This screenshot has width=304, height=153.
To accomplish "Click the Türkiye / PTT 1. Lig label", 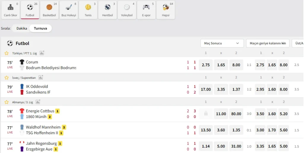I will point(24,53).
